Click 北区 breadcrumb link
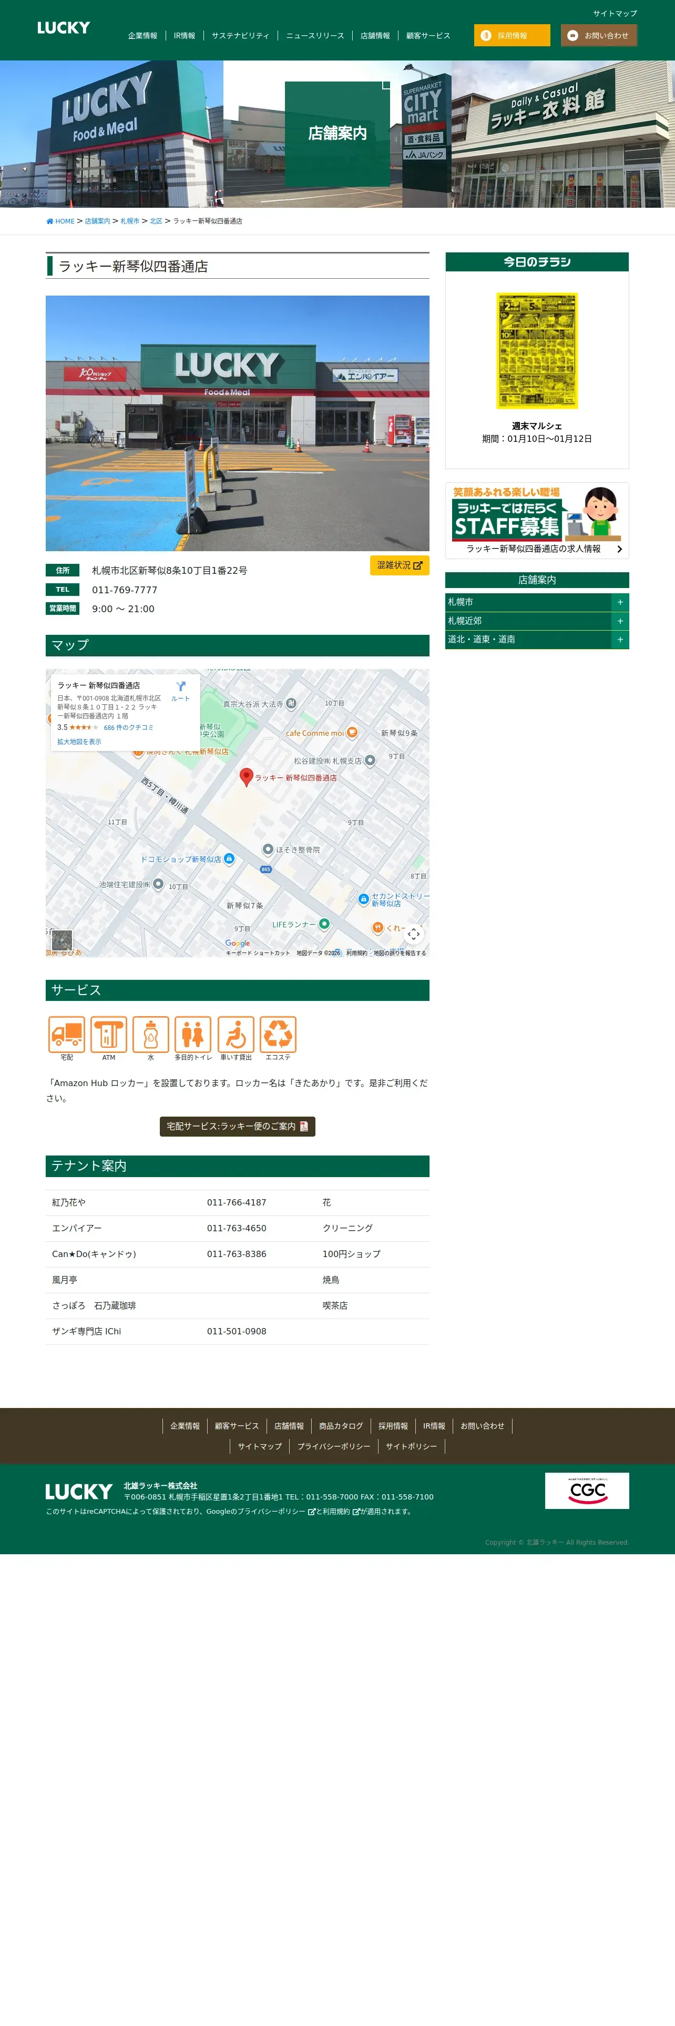The height and width of the screenshot is (2026, 675). pyautogui.click(x=156, y=221)
